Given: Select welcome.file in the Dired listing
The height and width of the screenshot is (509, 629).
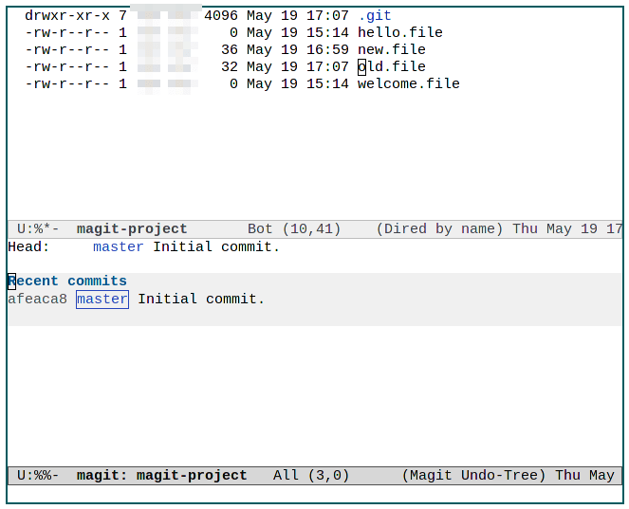Looking at the screenshot, I should pos(408,83).
